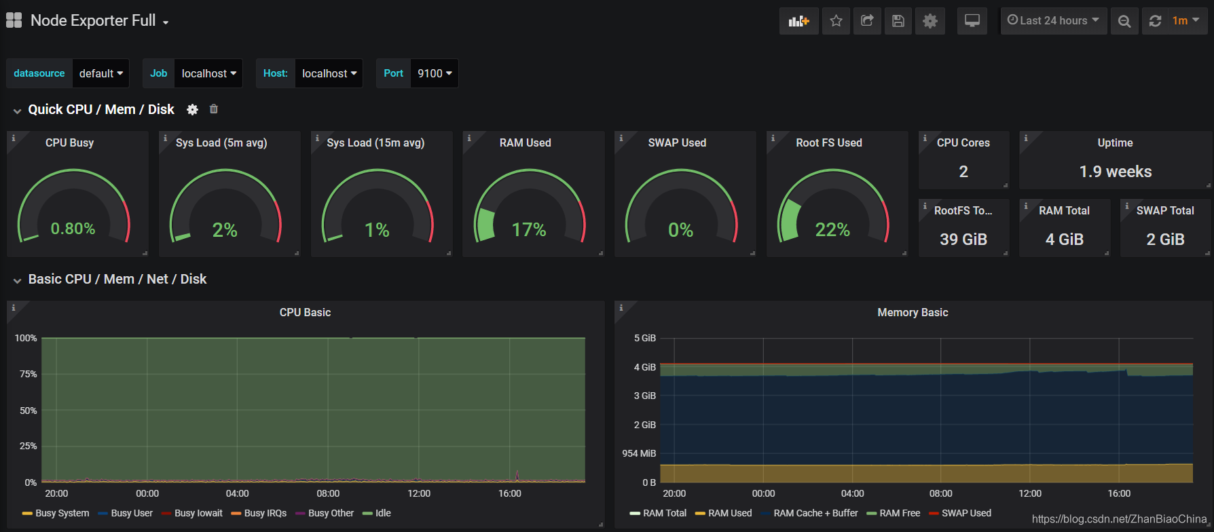Change SWAP Used series color swatch
1214x532 pixels.
(934, 514)
